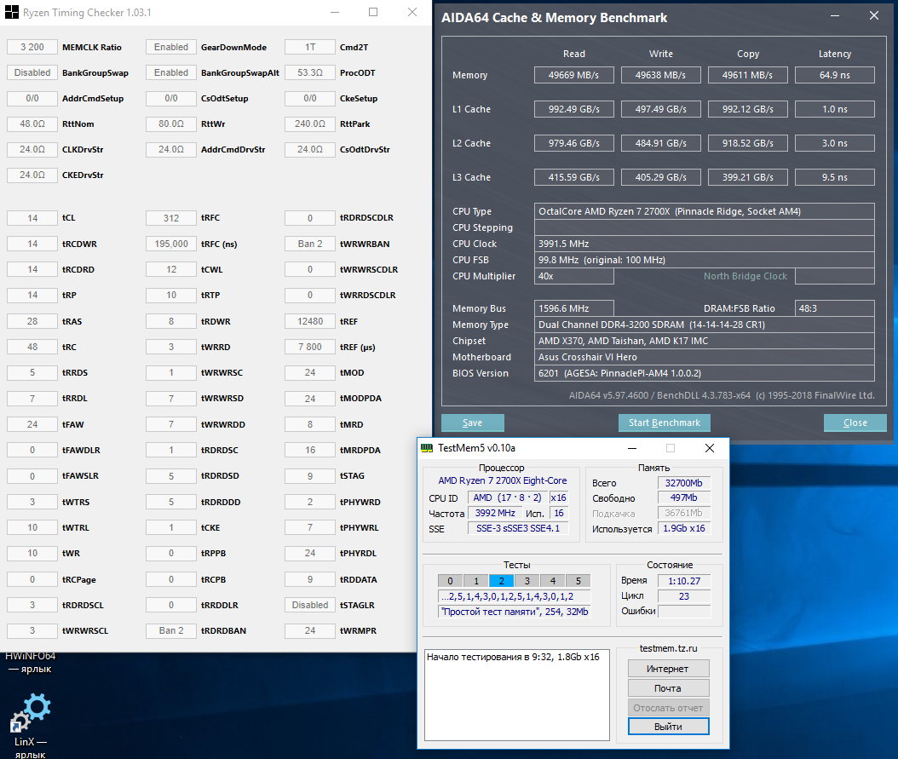The width and height of the screenshot is (898, 759).
Task: Select test 5 in the Тесты row
Action: coord(578,581)
